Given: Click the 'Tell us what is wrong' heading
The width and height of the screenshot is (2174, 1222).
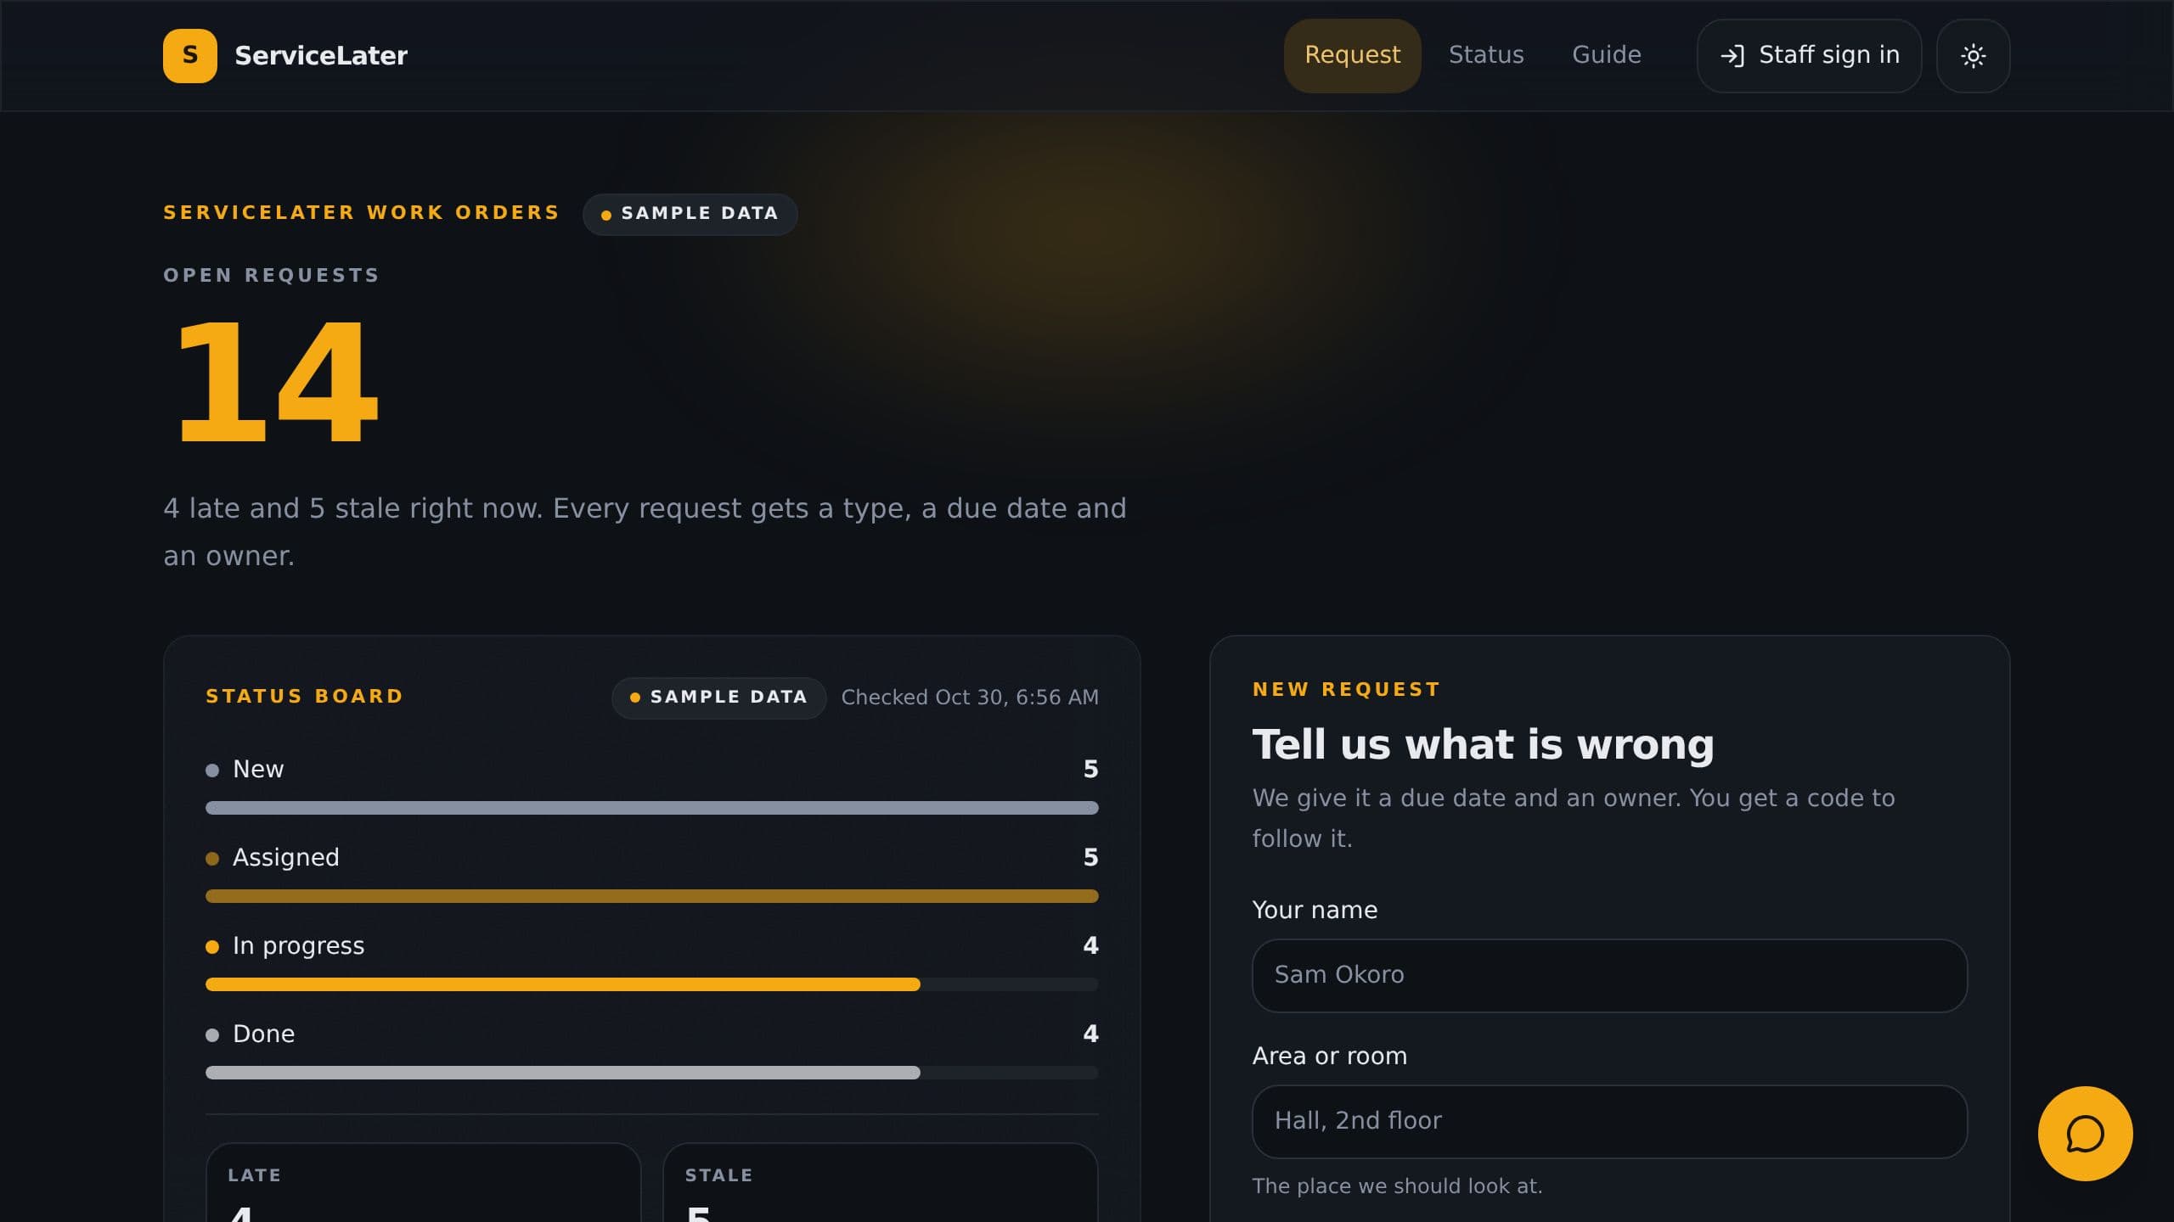Looking at the screenshot, I should coord(1483,744).
